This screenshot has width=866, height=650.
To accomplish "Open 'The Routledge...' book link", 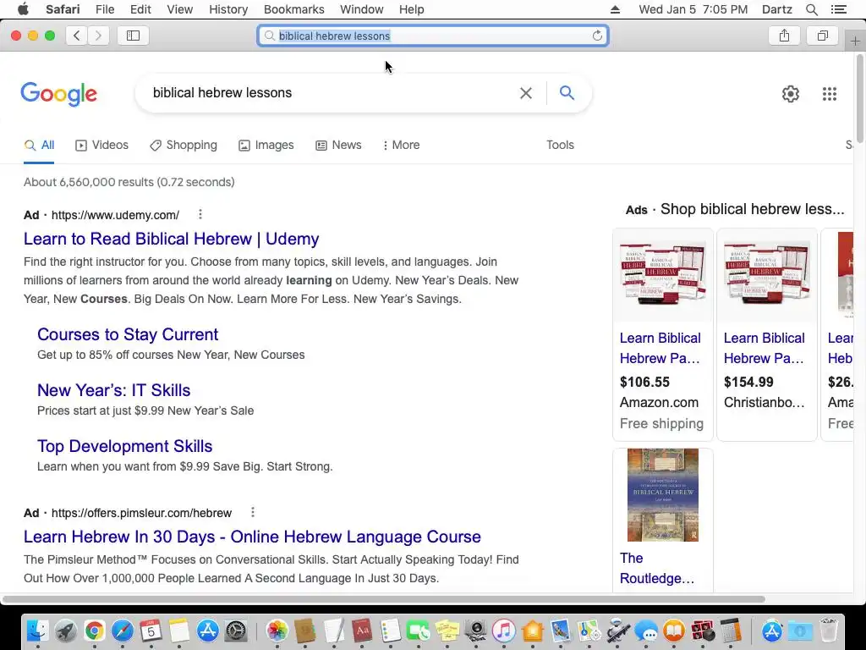I will point(657,568).
